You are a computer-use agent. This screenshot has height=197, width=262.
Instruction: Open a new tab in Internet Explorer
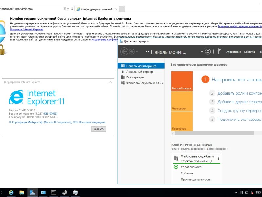point(122,9)
